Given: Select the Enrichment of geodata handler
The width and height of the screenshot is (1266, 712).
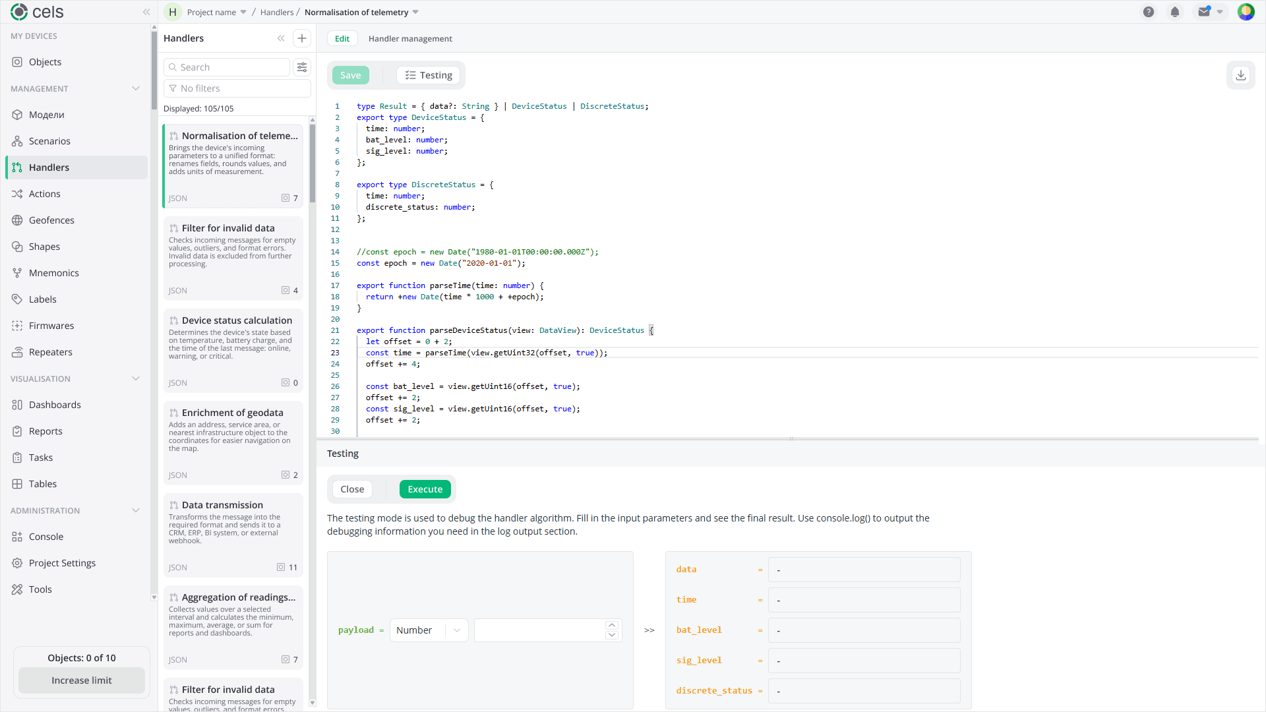Looking at the screenshot, I should (x=233, y=443).
